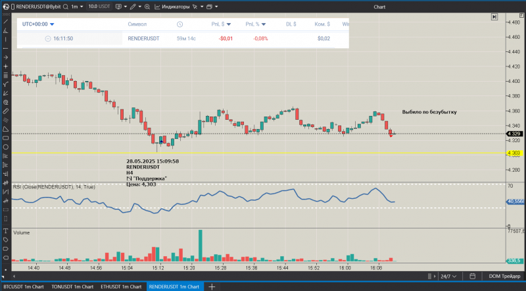Screen dimensions: 526x291
Task: Switch to the ETHUSDT 1m Chart tab
Action: (x=121, y=286)
